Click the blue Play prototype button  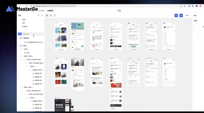[x=181, y=15]
